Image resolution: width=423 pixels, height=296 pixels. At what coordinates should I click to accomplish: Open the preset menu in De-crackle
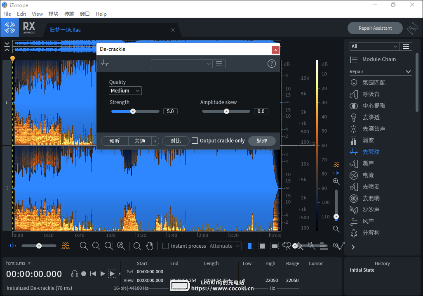tap(219, 64)
